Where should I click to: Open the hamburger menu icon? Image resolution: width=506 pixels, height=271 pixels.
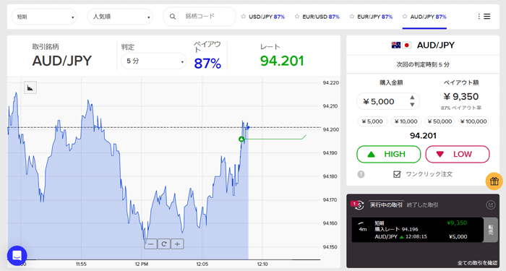487,17
